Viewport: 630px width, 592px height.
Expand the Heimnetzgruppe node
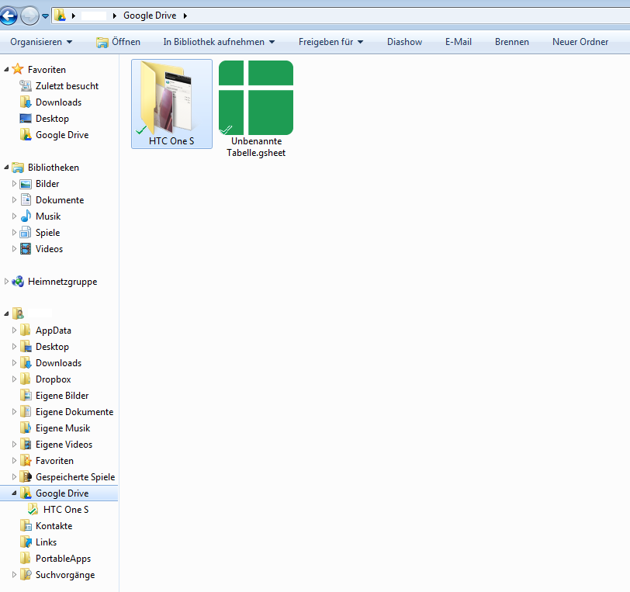[x=6, y=282]
